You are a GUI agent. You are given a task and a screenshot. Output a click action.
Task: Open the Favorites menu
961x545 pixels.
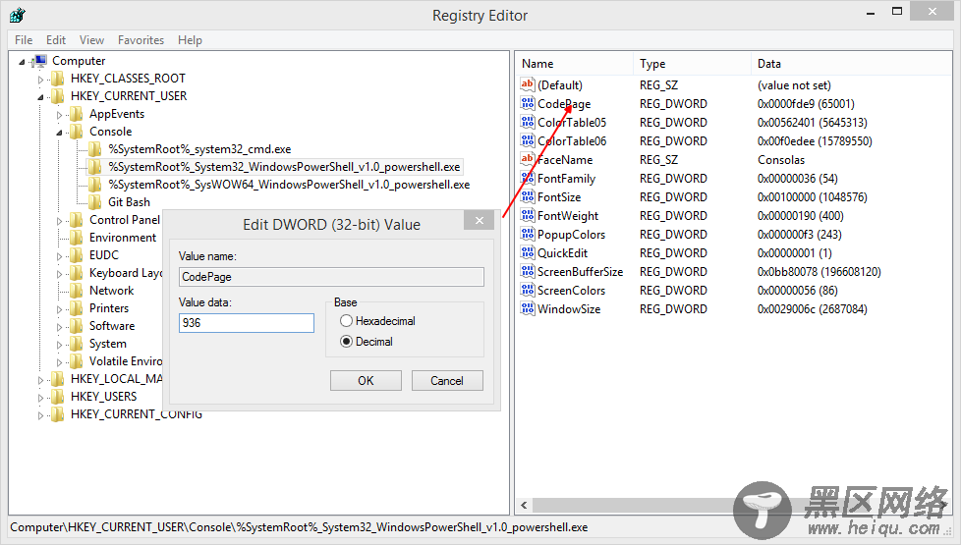pos(141,40)
